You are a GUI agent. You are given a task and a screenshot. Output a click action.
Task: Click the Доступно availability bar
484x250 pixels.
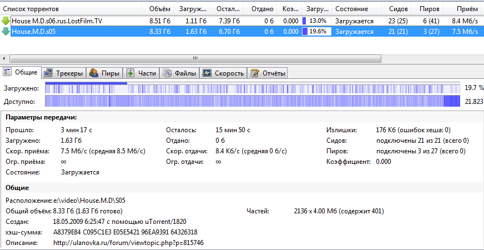(253, 101)
